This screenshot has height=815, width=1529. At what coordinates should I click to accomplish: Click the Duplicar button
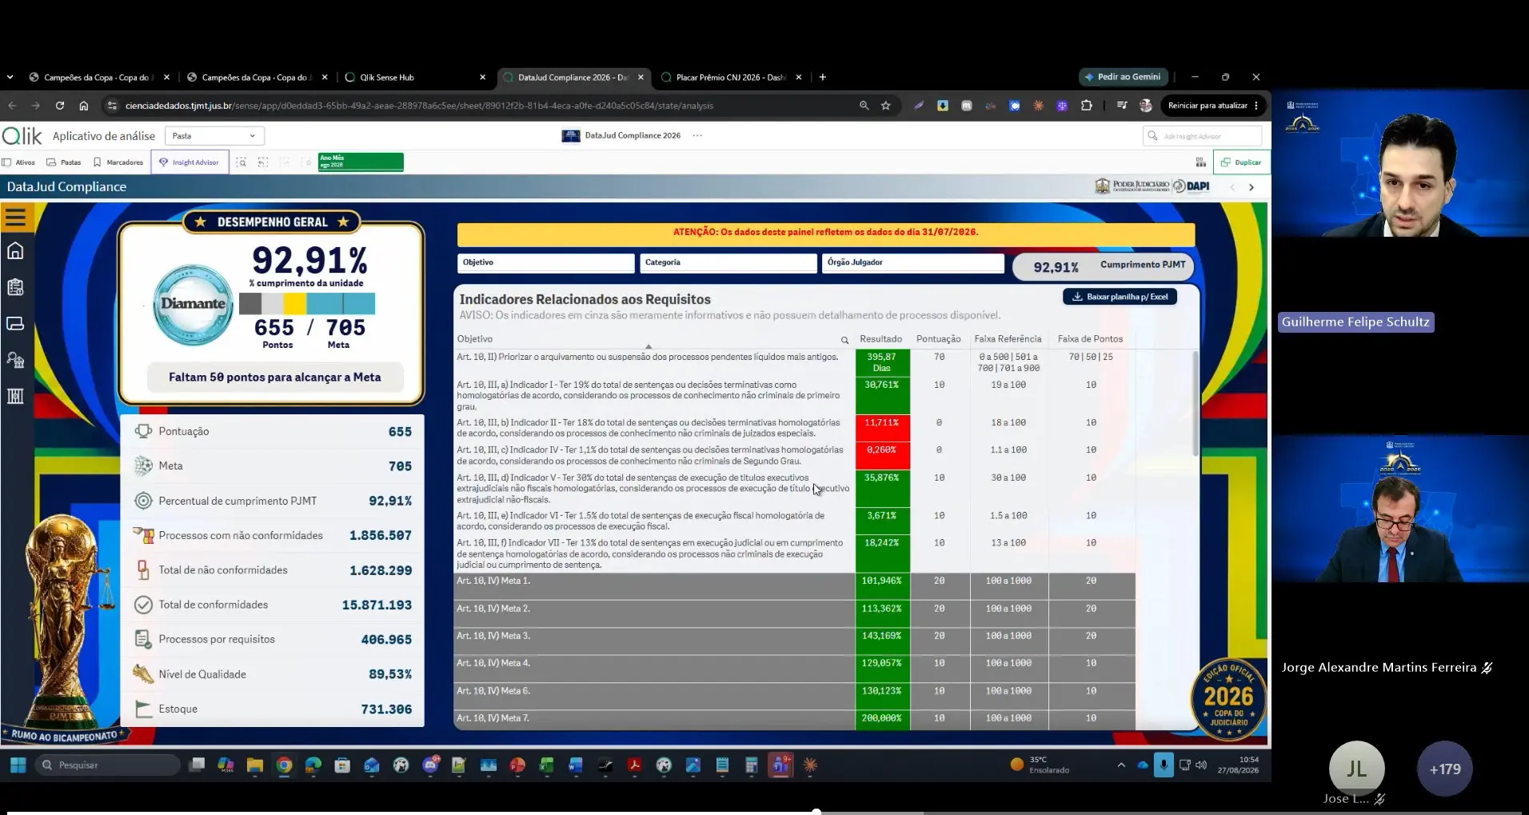pyautogui.click(x=1241, y=162)
